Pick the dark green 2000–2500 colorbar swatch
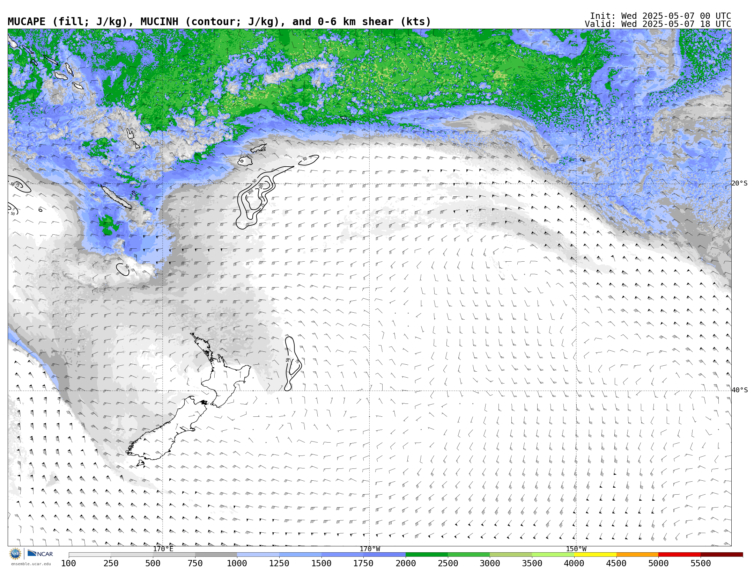 (x=427, y=555)
